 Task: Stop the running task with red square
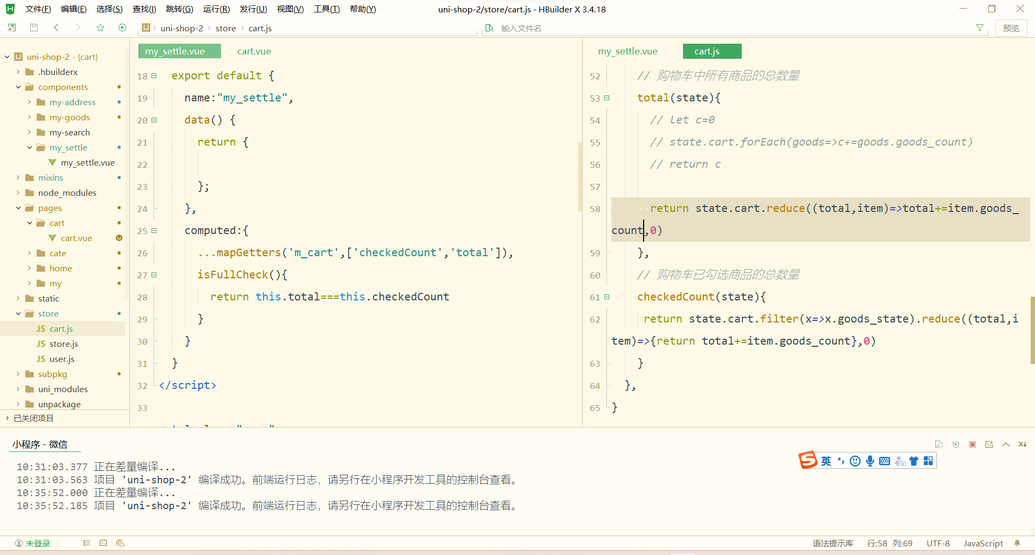(972, 444)
